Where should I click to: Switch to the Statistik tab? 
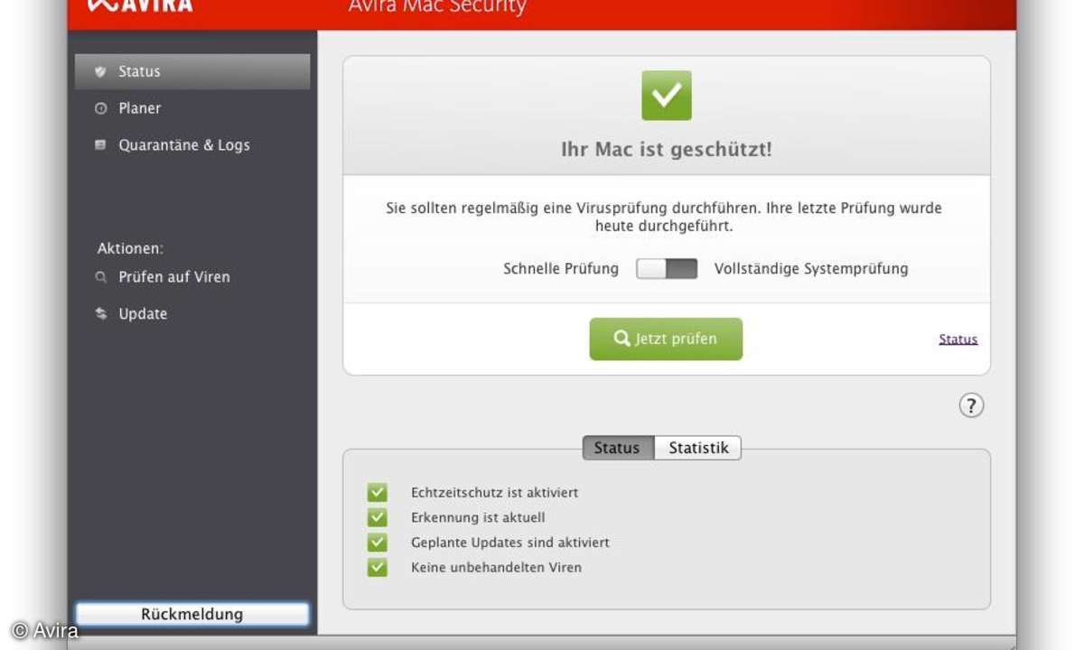[698, 448]
